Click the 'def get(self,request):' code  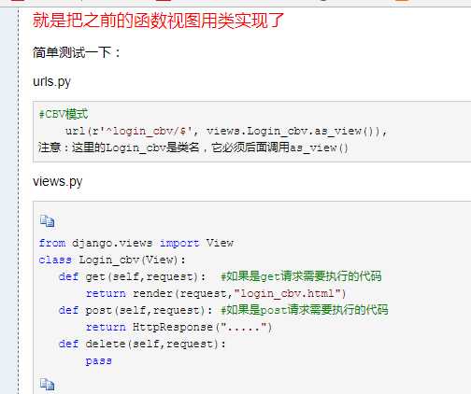[x=132, y=276]
